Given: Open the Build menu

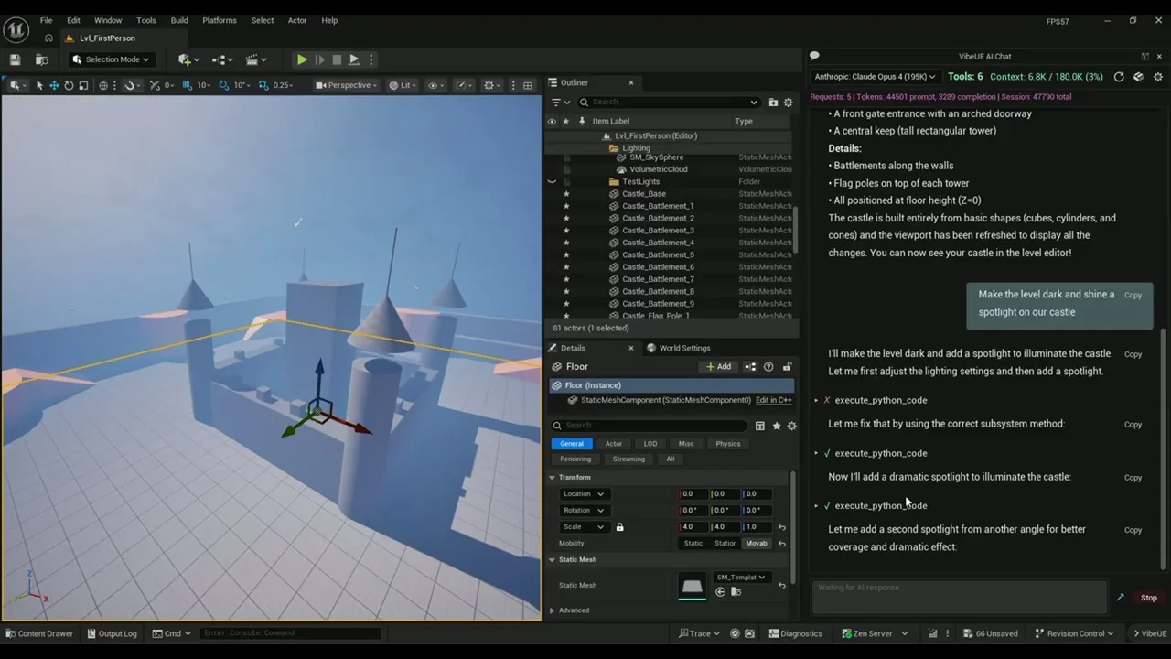Looking at the screenshot, I should pyautogui.click(x=179, y=20).
